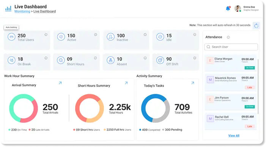Click the info icon on Off Shift card
Image resolution: width=266 pixels, height=147 pixels.
click(x=195, y=58)
